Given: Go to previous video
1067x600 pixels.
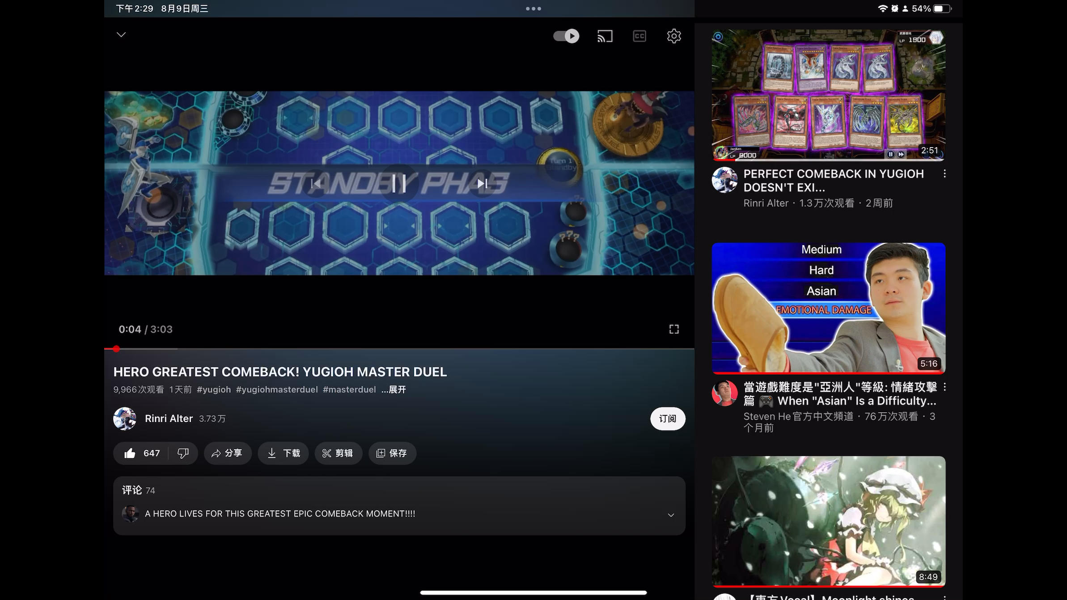Looking at the screenshot, I should tap(316, 183).
